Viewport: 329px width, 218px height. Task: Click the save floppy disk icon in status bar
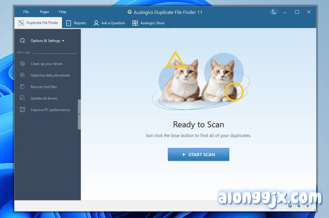click(x=290, y=206)
